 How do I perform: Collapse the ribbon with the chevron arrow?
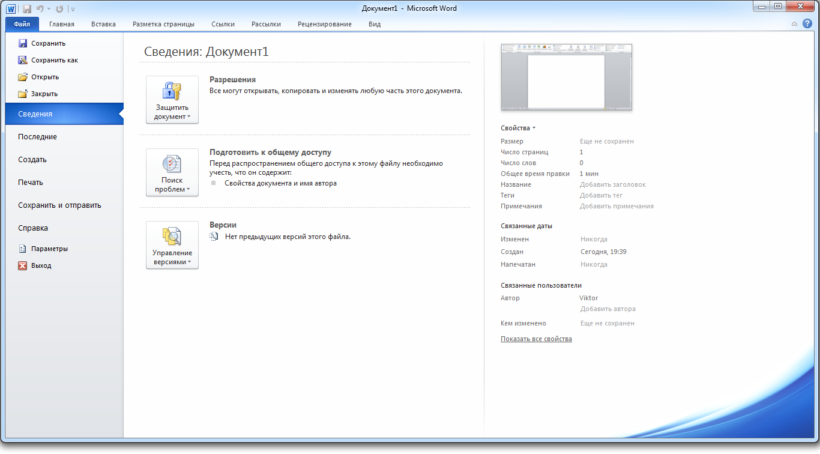(x=794, y=23)
